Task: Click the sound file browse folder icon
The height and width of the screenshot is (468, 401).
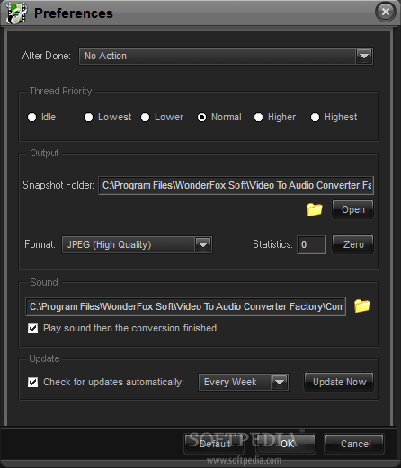Action: [362, 305]
